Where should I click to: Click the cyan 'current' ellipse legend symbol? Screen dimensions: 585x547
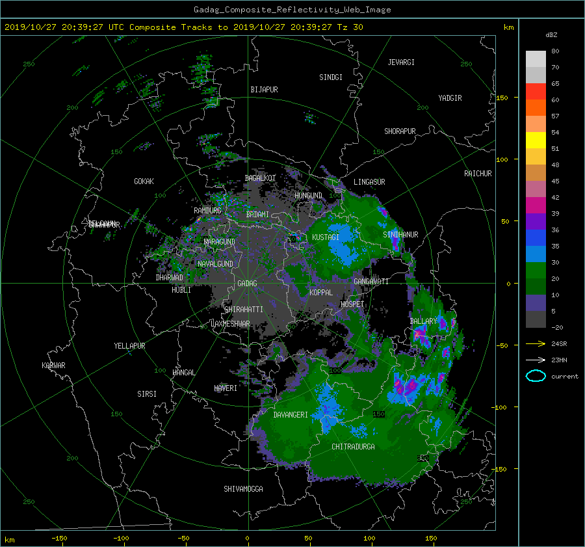click(536, 376)
